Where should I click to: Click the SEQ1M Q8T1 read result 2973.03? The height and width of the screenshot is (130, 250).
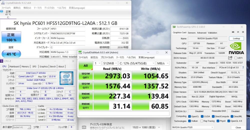(112, 76)
